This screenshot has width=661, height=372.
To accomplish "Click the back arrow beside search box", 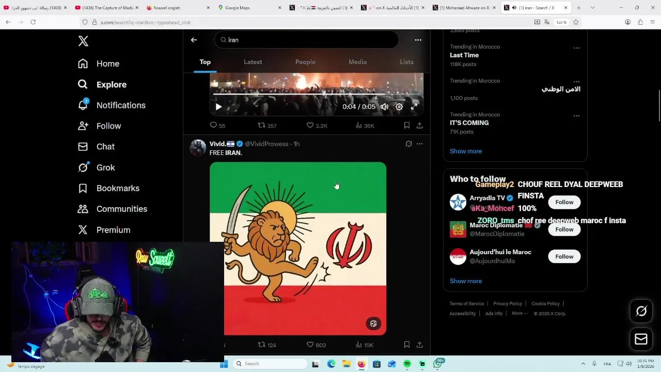I will tap(194, 40).
